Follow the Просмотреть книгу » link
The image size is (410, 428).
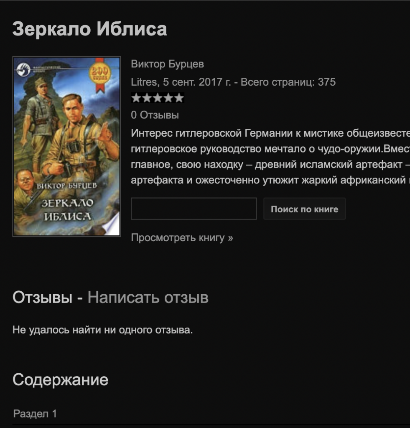(182, 237)
